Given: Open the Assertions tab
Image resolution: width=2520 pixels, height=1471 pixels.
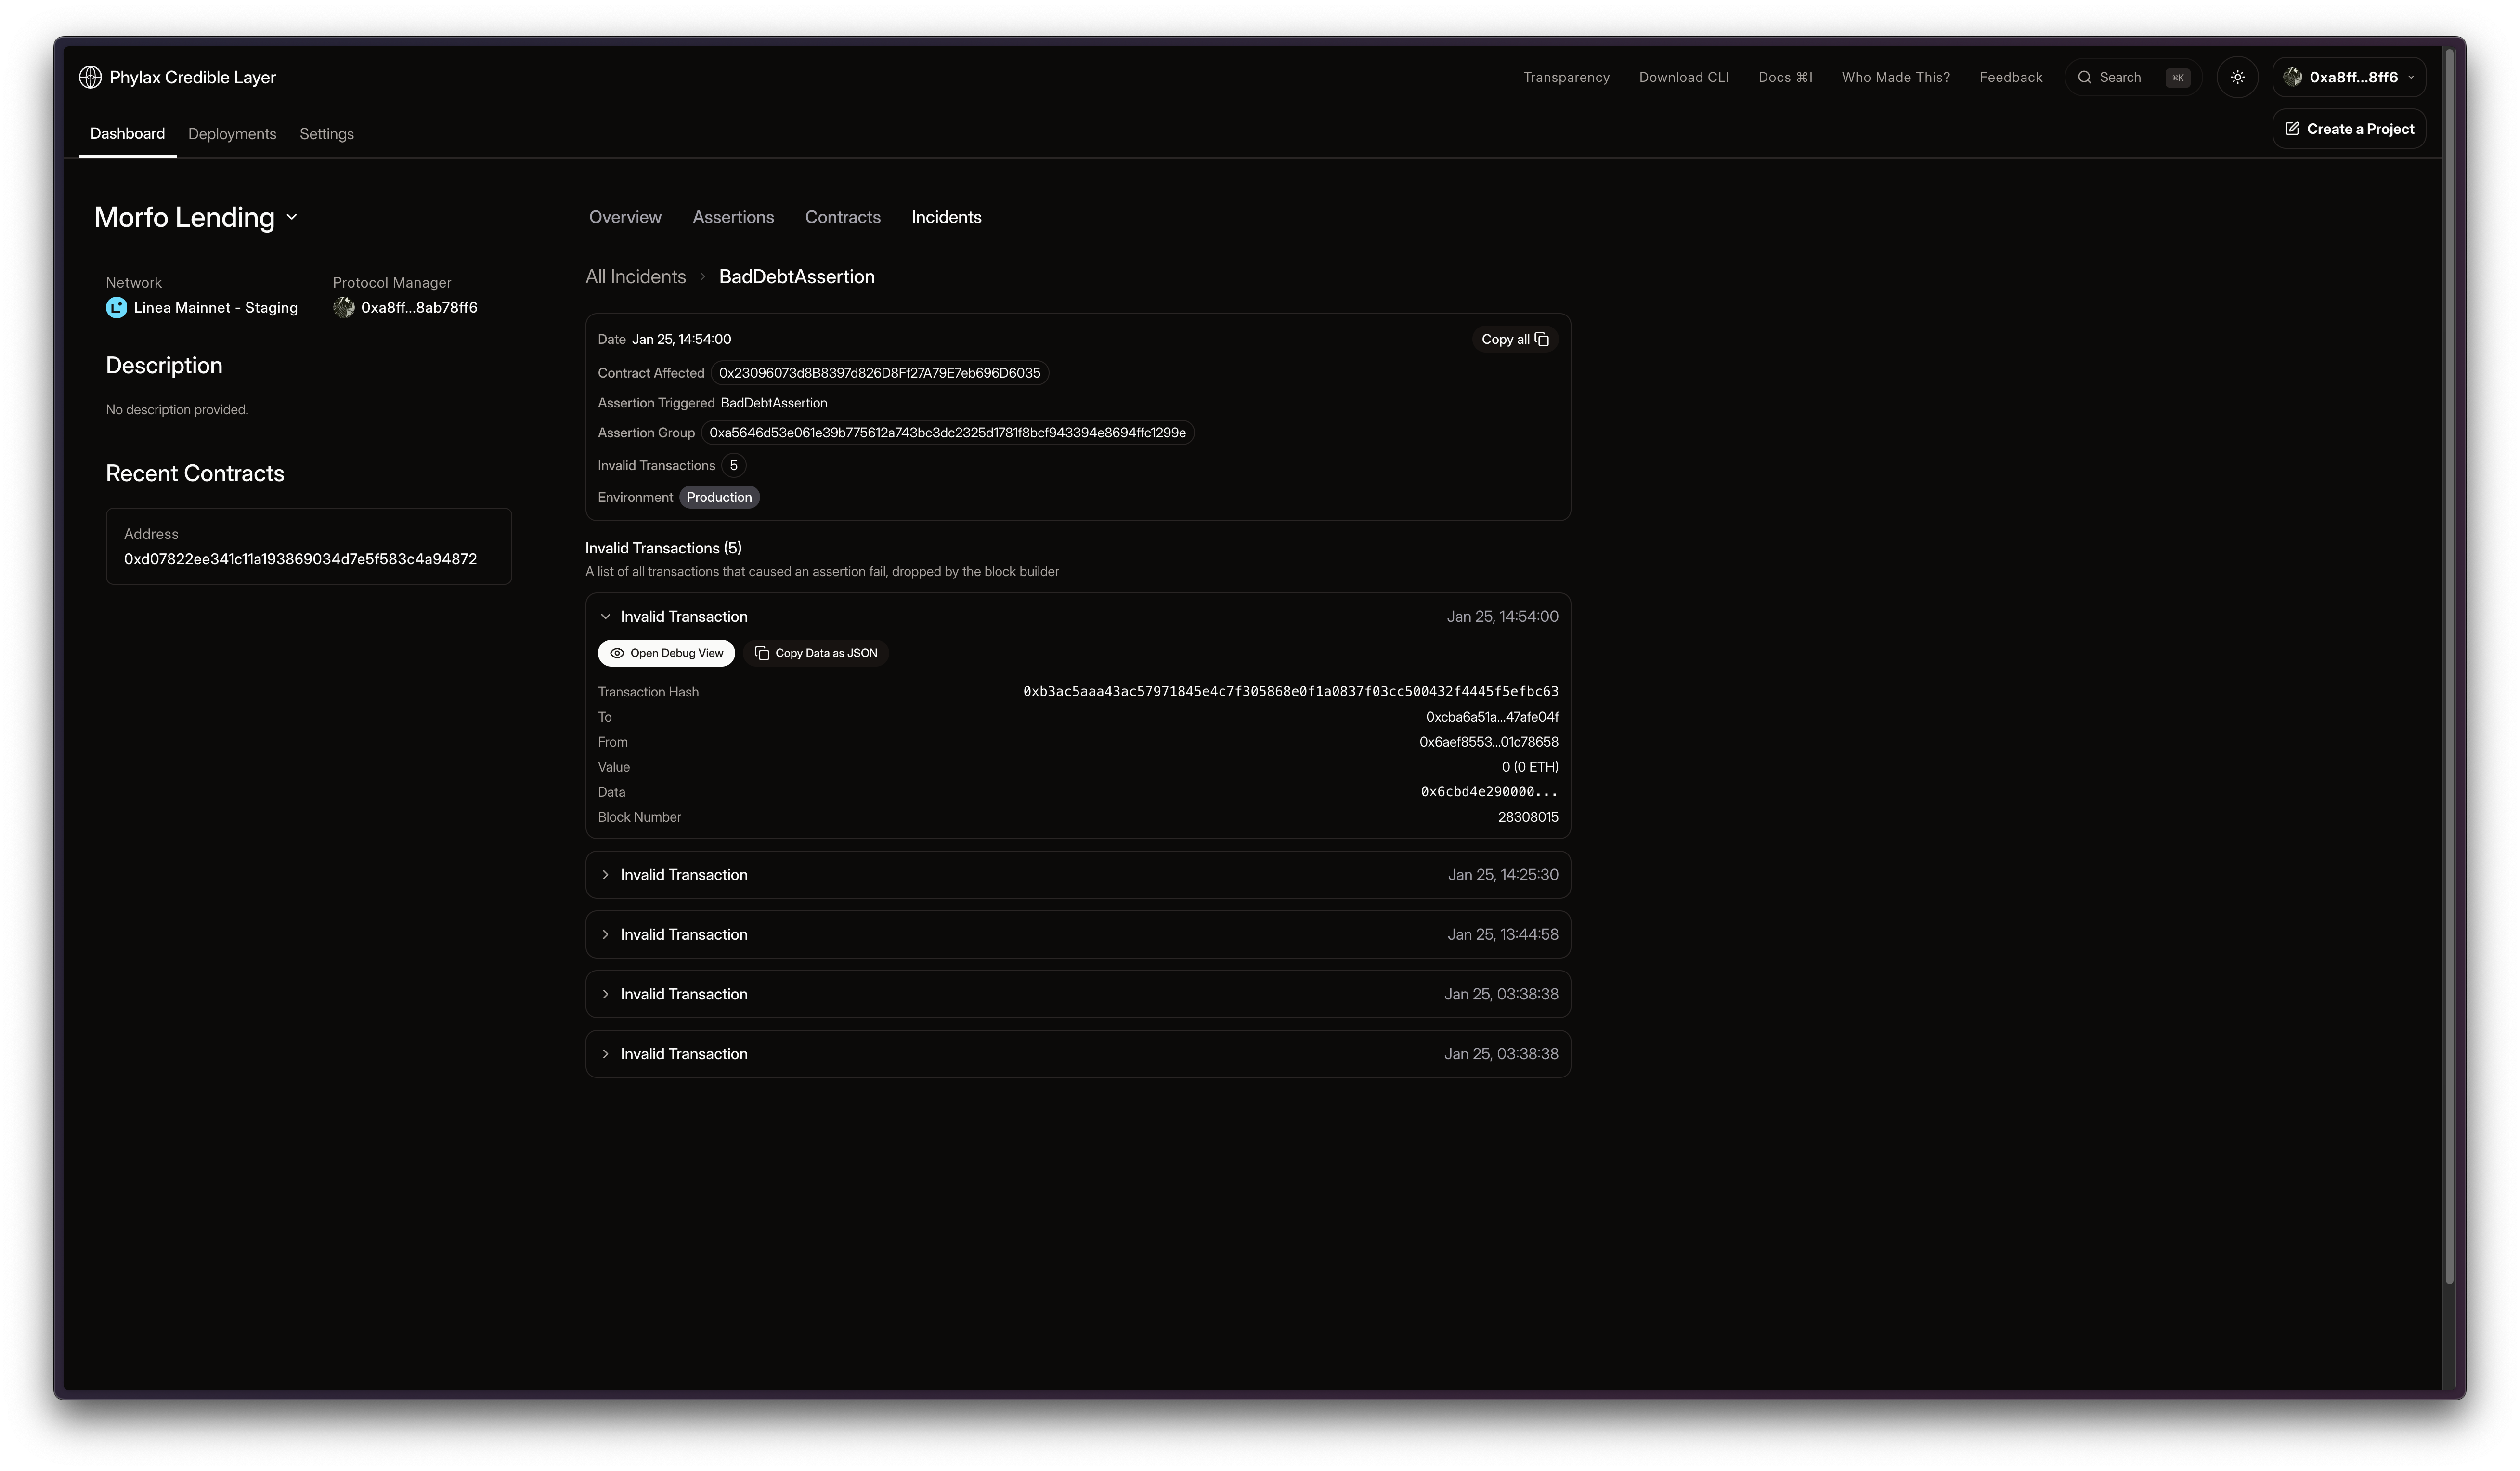Looking at the screenshot, I should (x=733, y=217).
